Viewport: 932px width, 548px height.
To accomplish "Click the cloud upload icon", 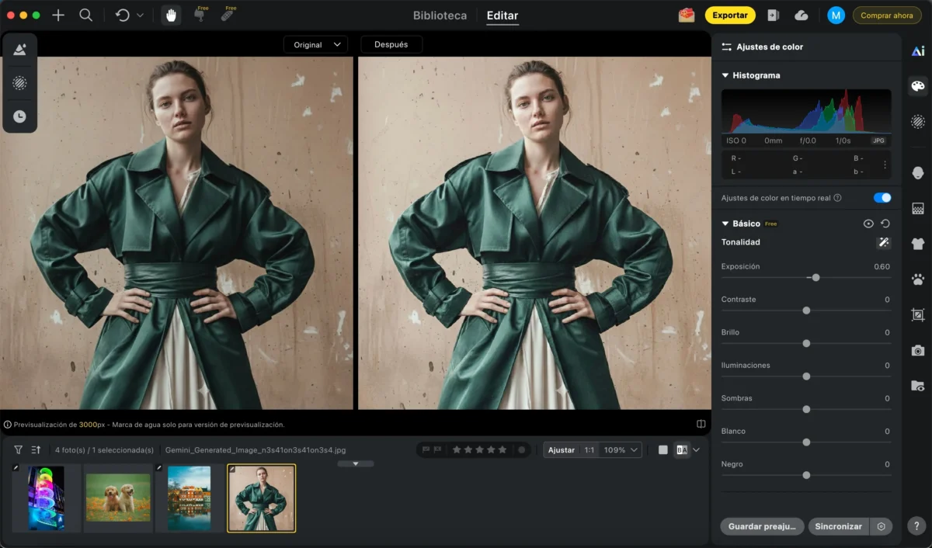I will coord(802,16).
